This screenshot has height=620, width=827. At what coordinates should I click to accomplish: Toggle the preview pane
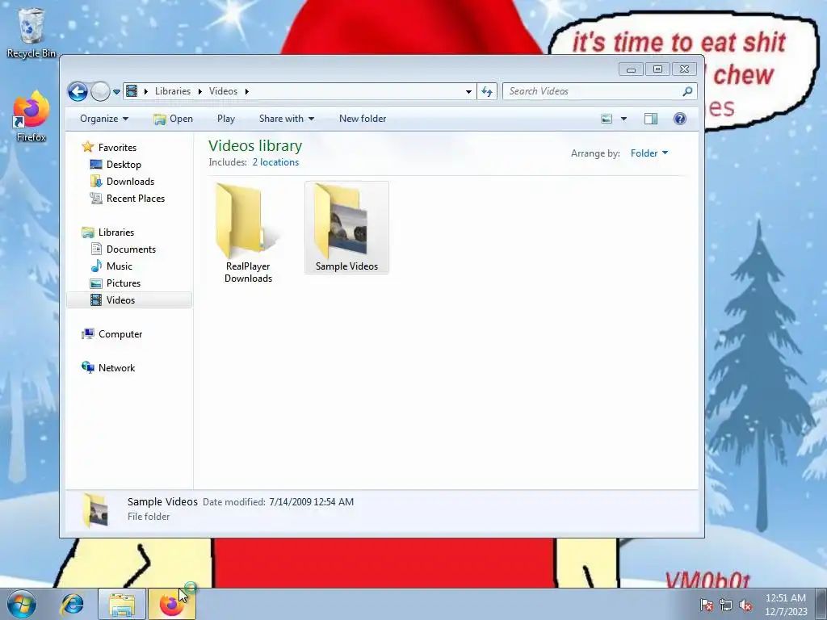coord(651,119)
